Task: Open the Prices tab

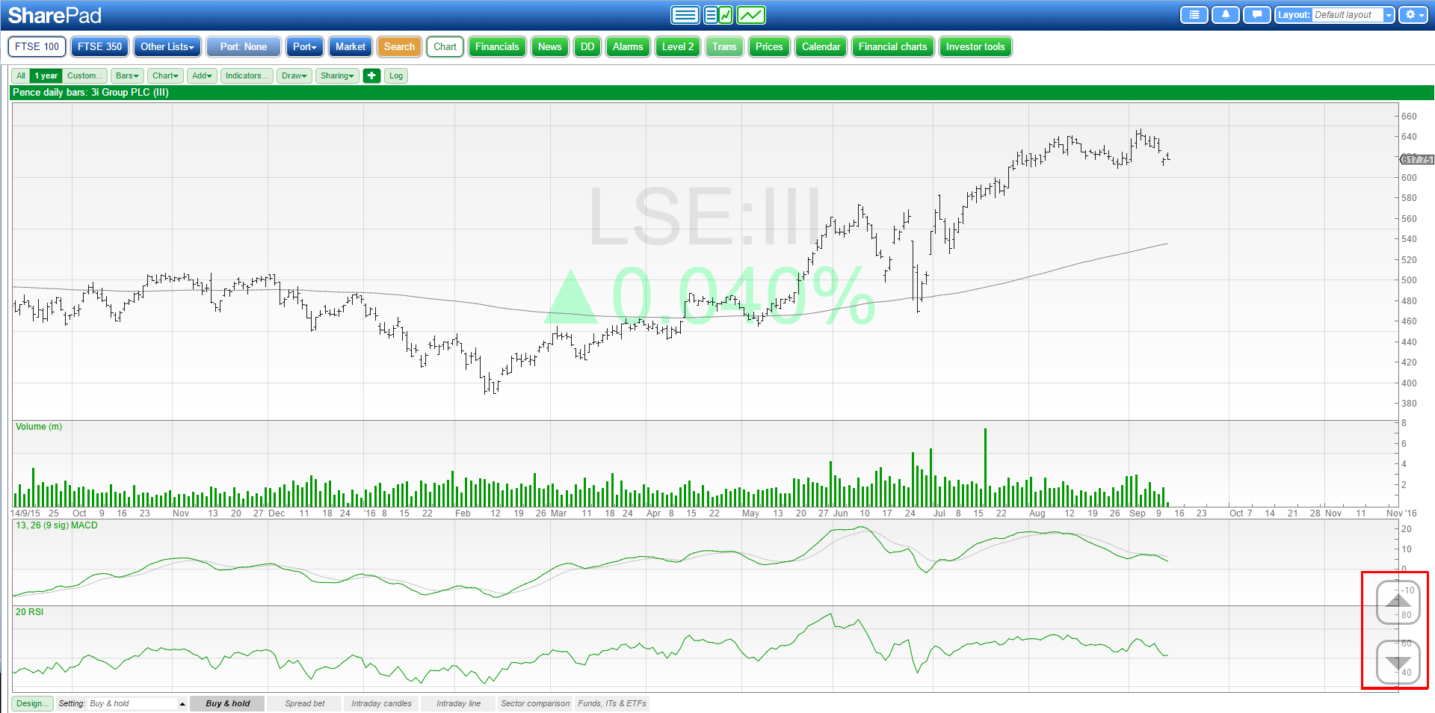Action: click(769, 46)
